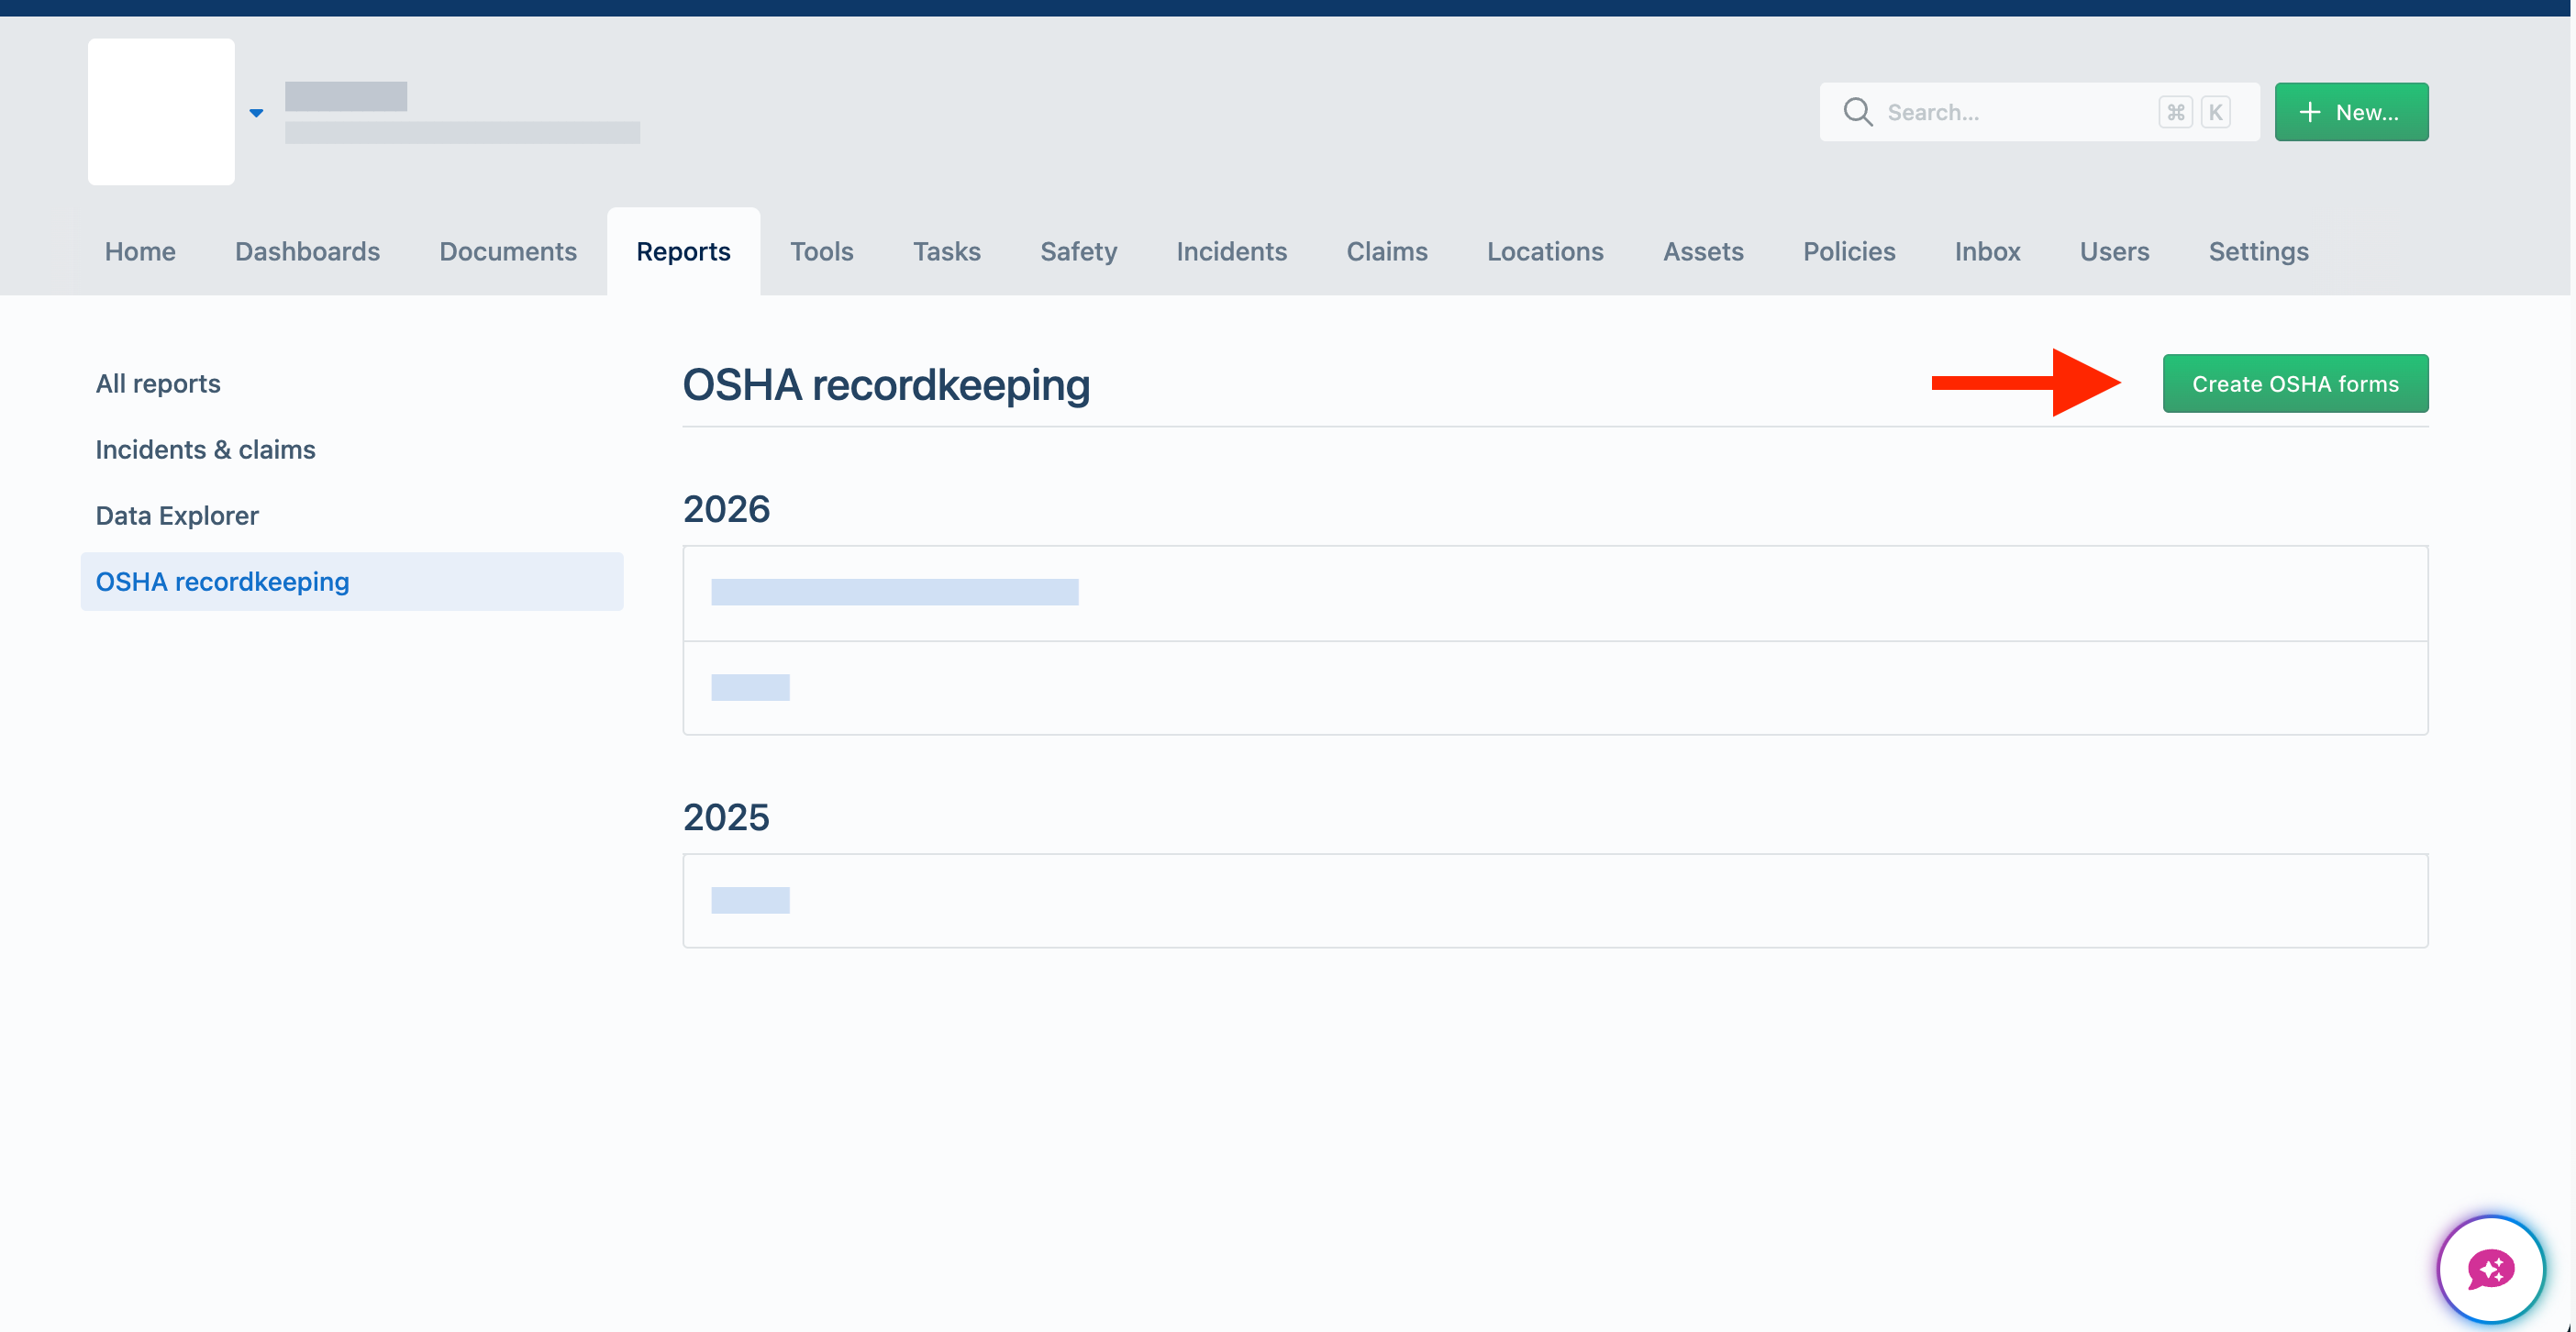
Task: Go to the Users tab
Action: click(2114, 251)
